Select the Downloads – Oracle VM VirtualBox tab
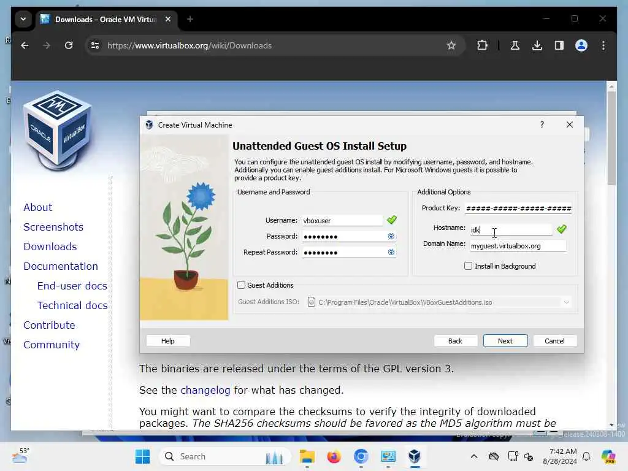The width and height of the screenshot is (628, 471). click(107, 19)
